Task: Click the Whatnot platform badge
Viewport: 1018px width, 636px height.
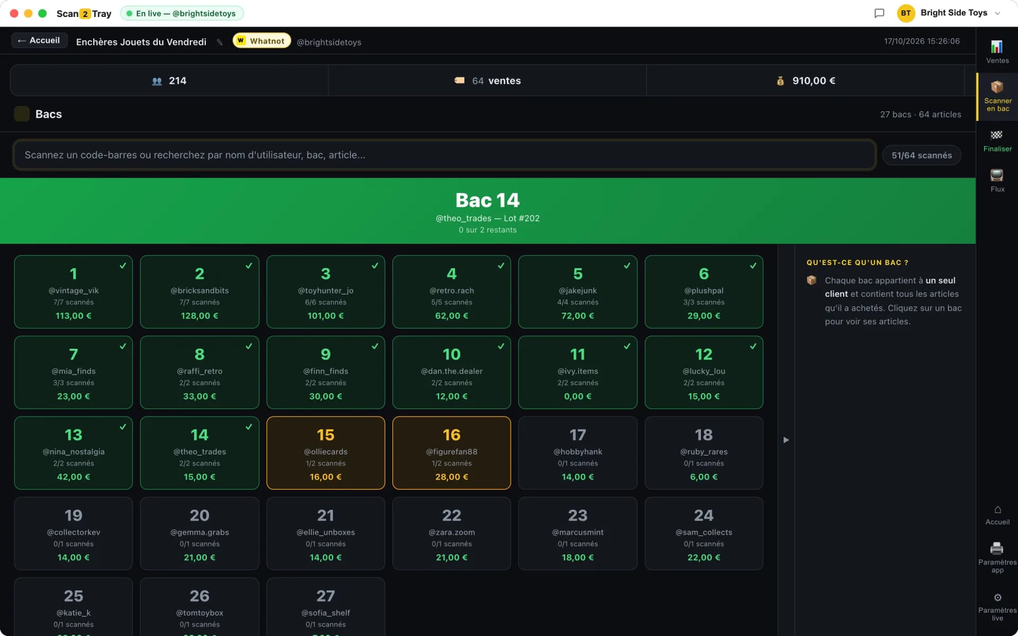Action: coord(261,41)
